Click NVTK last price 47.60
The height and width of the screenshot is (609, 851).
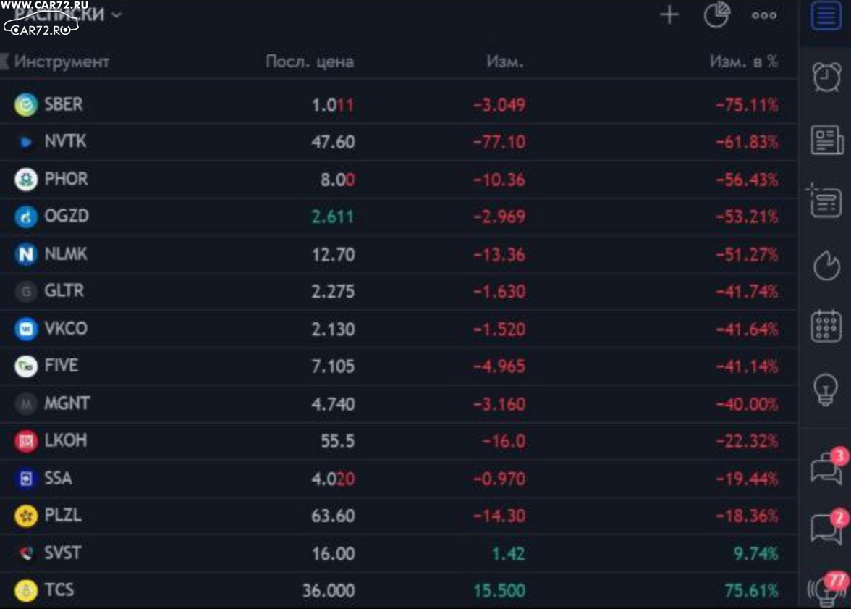click(x=333, y=143)
